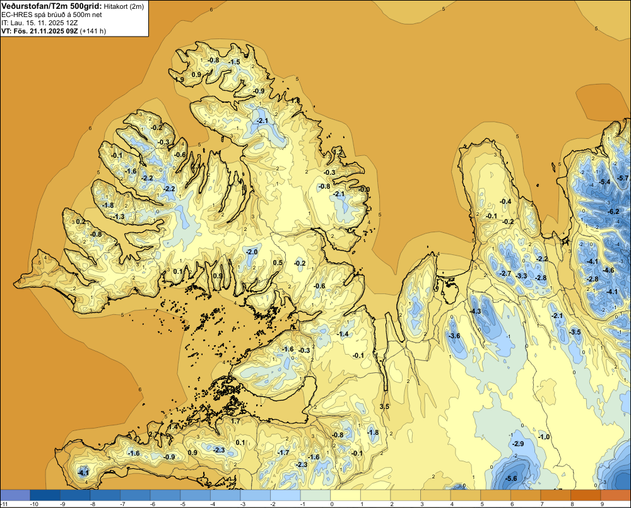This screenshot has height=508, width=631.
Task: Select the -4.6 temperature label
Action: pos(608,270)
